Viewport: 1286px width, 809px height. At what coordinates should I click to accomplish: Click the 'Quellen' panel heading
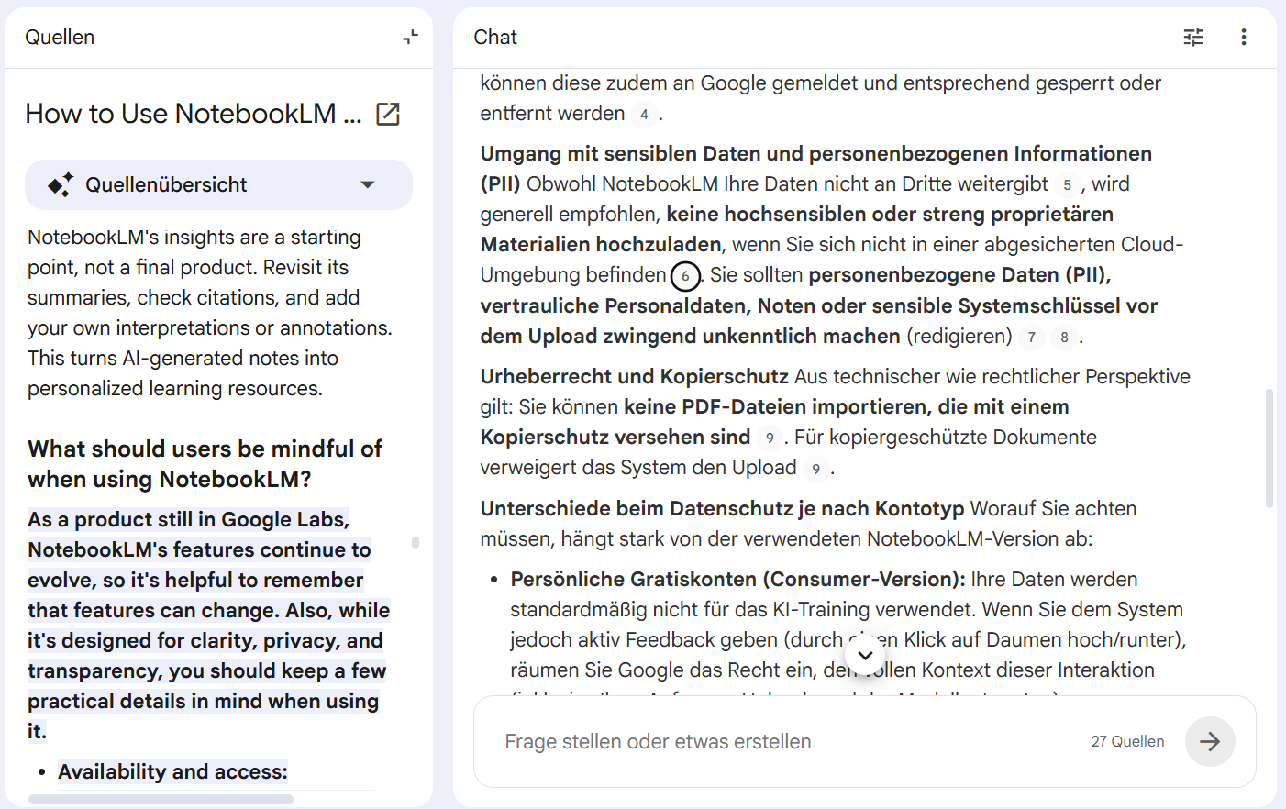coord(60,37)
